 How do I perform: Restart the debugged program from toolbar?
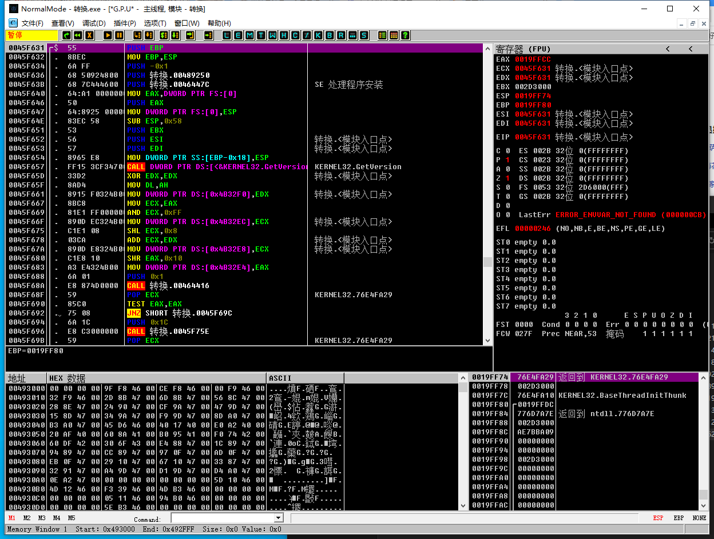(x=67, y=35)
